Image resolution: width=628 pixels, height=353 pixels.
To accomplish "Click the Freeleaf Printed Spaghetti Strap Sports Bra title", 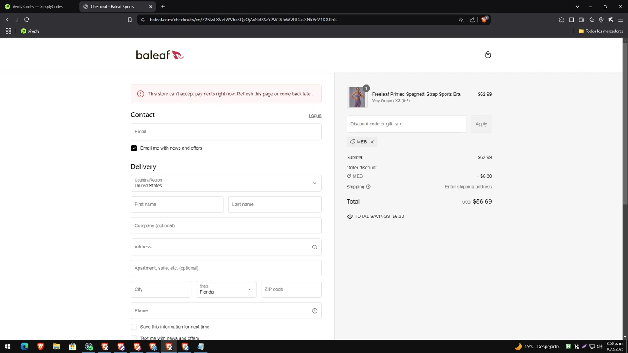I will (416, 94).
